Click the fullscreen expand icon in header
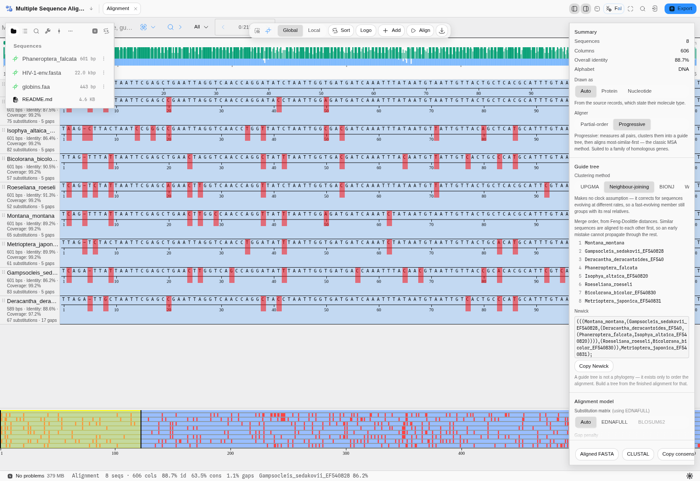 click(x=630, y=9)
